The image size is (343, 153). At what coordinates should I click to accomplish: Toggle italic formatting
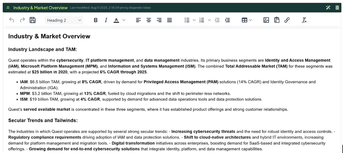click(x=106, y=20)
